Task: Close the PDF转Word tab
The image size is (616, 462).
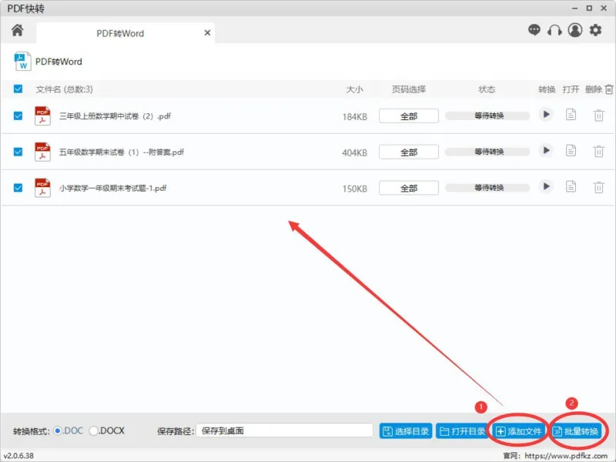Action: tap(207, 33)
